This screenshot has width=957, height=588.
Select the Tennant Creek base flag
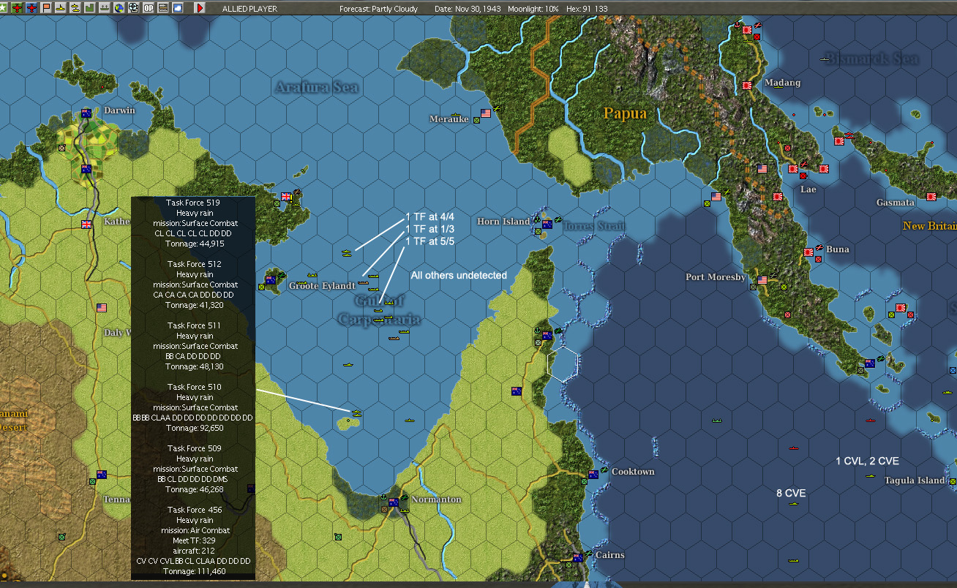(x=101, y=474)
